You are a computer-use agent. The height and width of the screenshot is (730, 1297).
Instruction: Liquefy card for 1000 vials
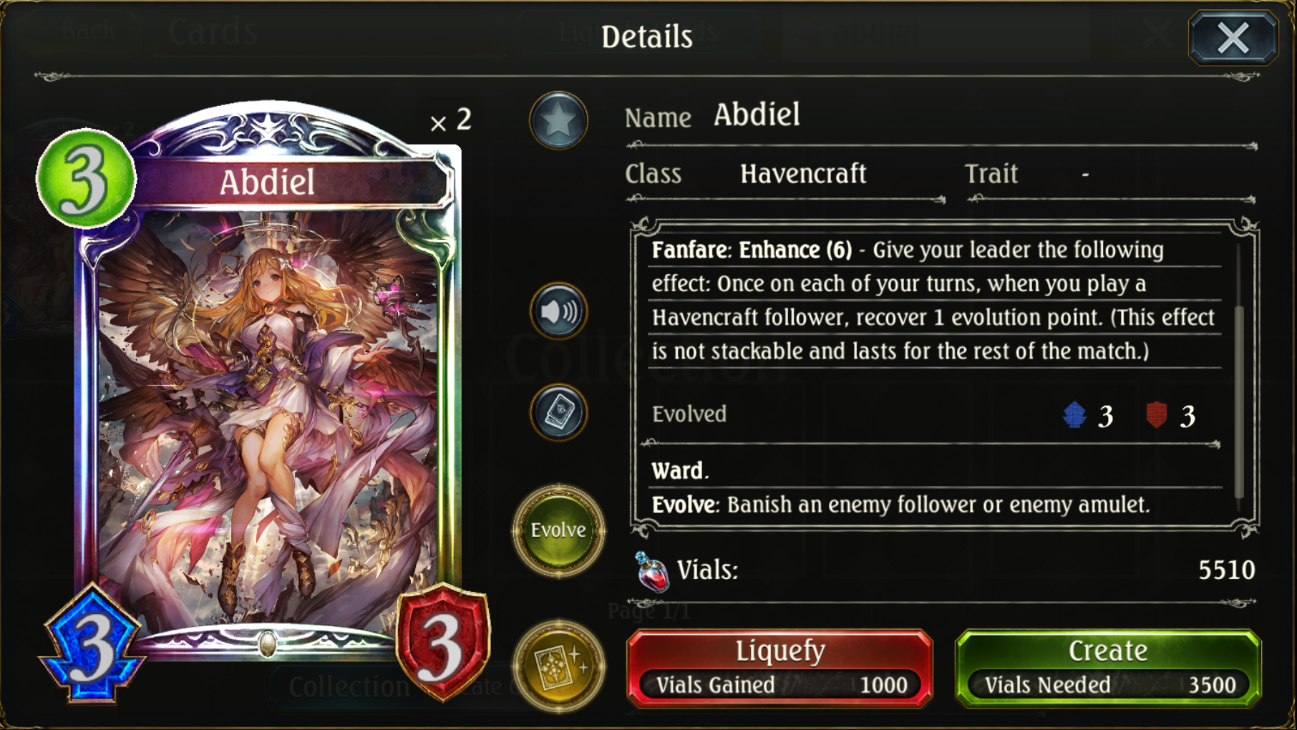coord(780,668)
